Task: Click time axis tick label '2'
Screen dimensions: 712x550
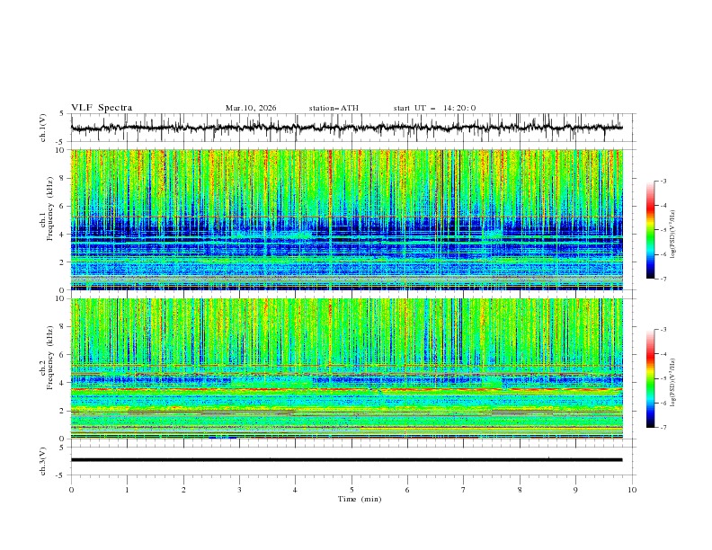Action: coord(183,490)
